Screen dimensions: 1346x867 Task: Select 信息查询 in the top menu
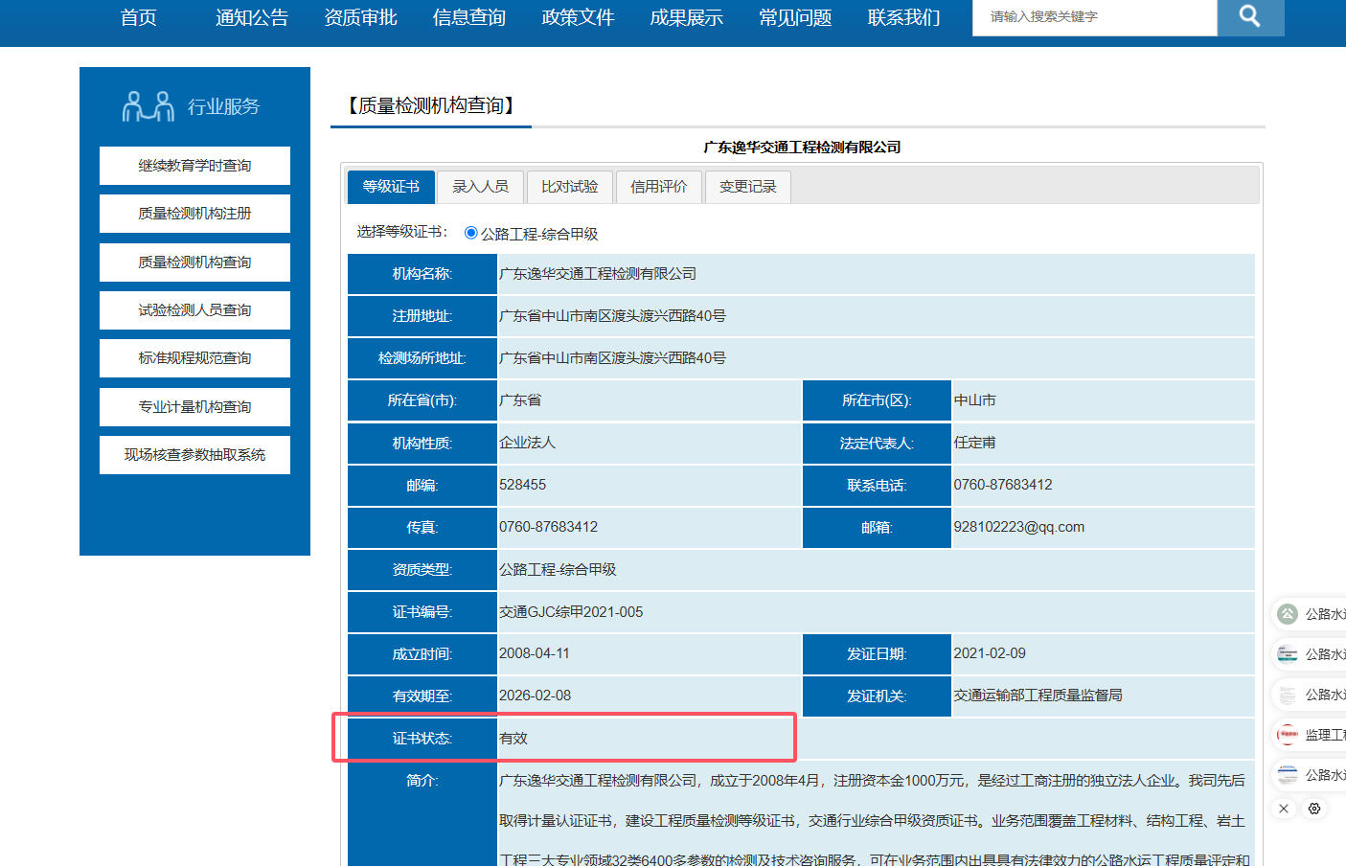pos(469,17)
